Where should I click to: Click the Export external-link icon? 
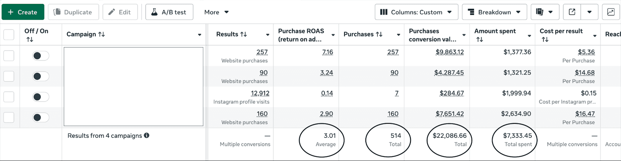coord(572,12)
